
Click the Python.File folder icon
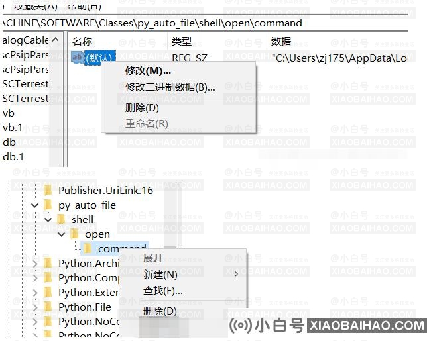48,307
